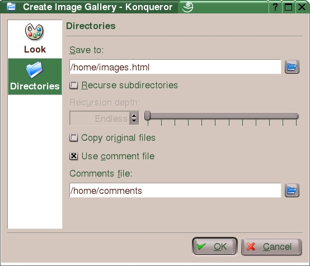The image size is (310, 266).
Task: Close the dialog with the X title button
Action: pos(302,7)
